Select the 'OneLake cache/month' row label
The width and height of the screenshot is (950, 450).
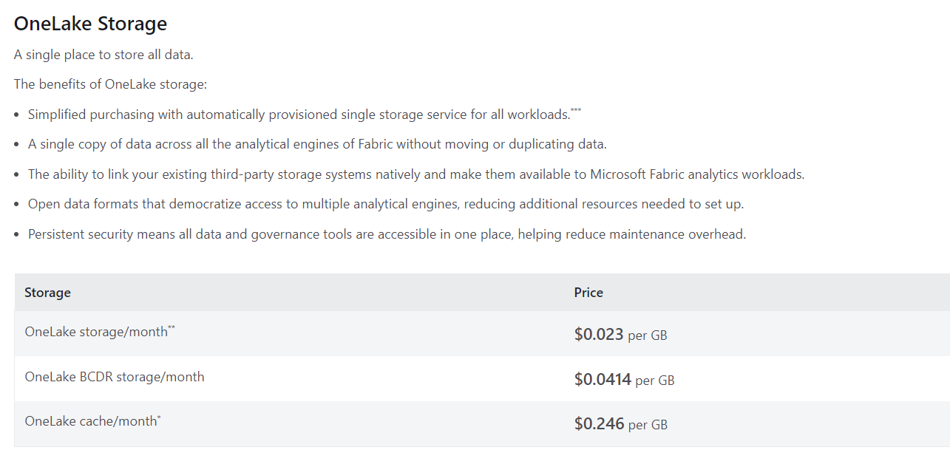pyautogui.click(x=90, y=421)
